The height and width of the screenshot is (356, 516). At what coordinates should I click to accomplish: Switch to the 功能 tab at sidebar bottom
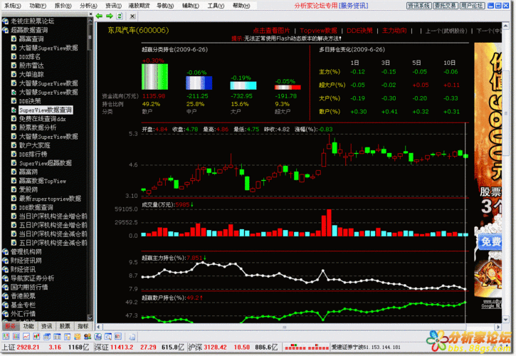coord(28,326)
